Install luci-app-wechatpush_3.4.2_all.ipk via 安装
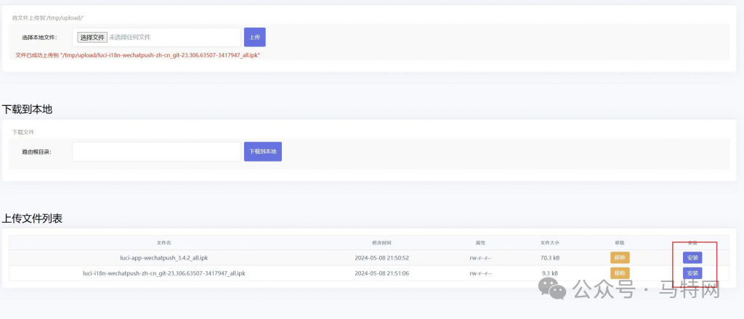This screenshot has width=744, height=319. pos(692,257)
